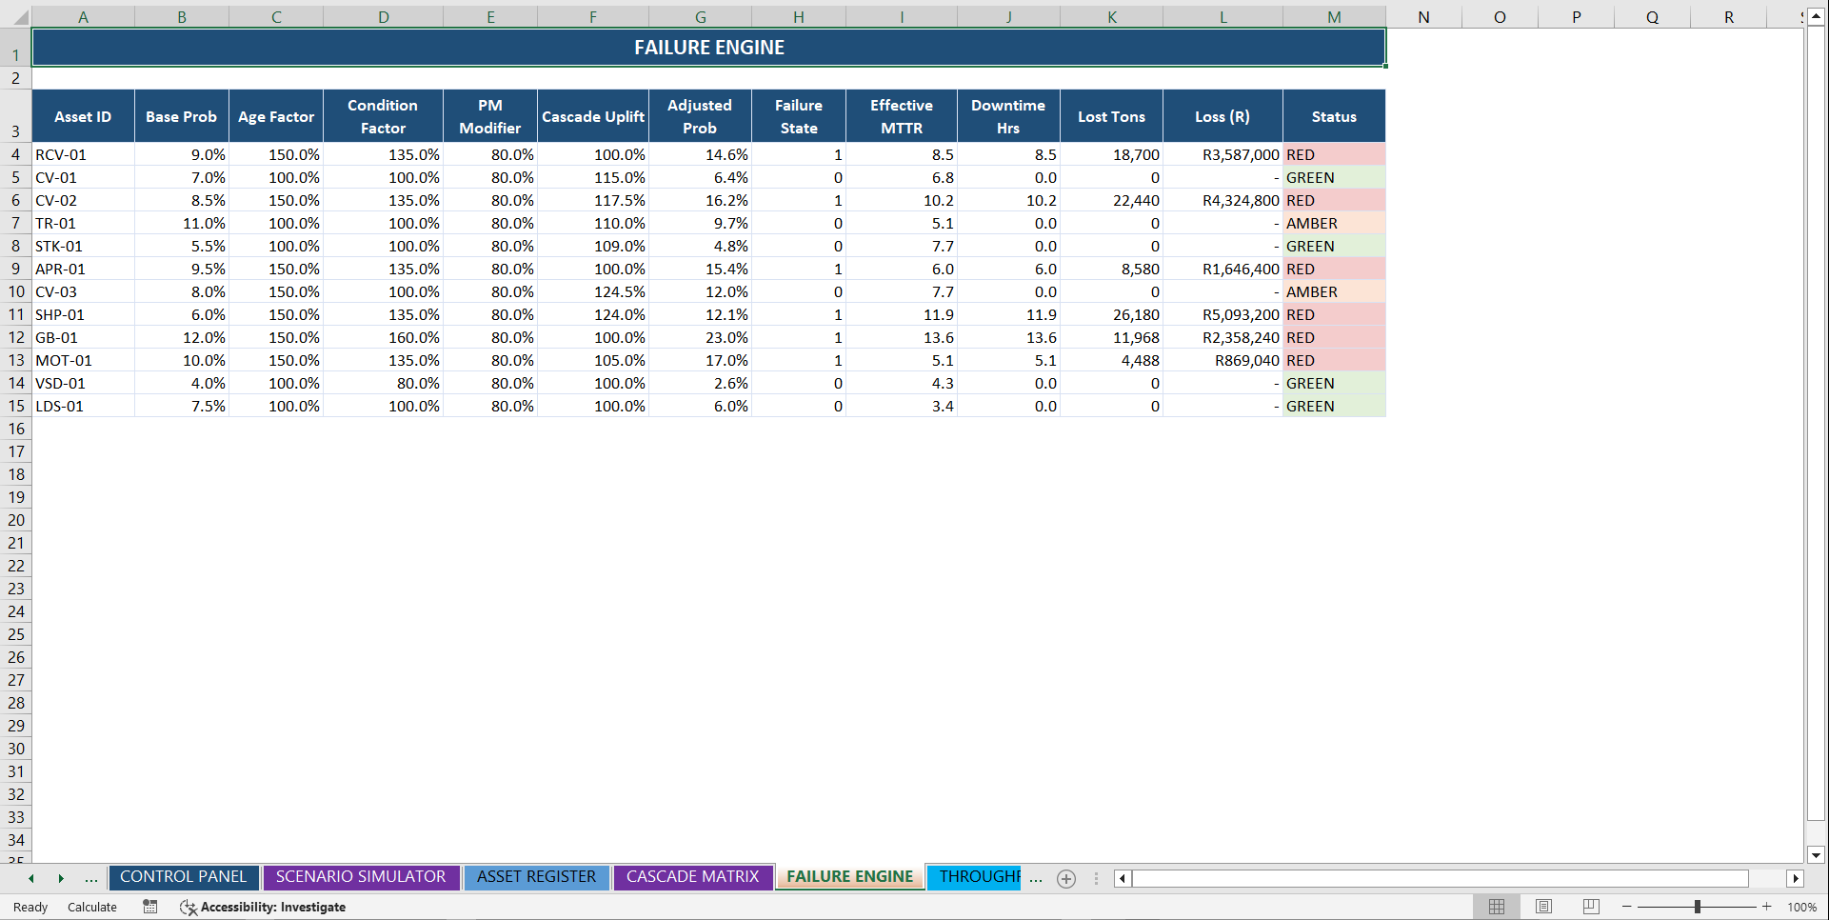Switch to the ASSET REGISTER tab

tap(537, 877)
